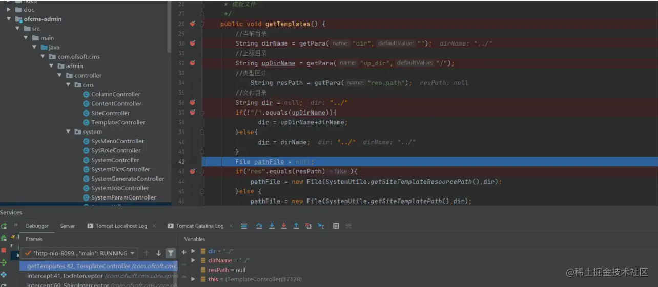Collapse the controller package arrow

[x=60, y=75]
